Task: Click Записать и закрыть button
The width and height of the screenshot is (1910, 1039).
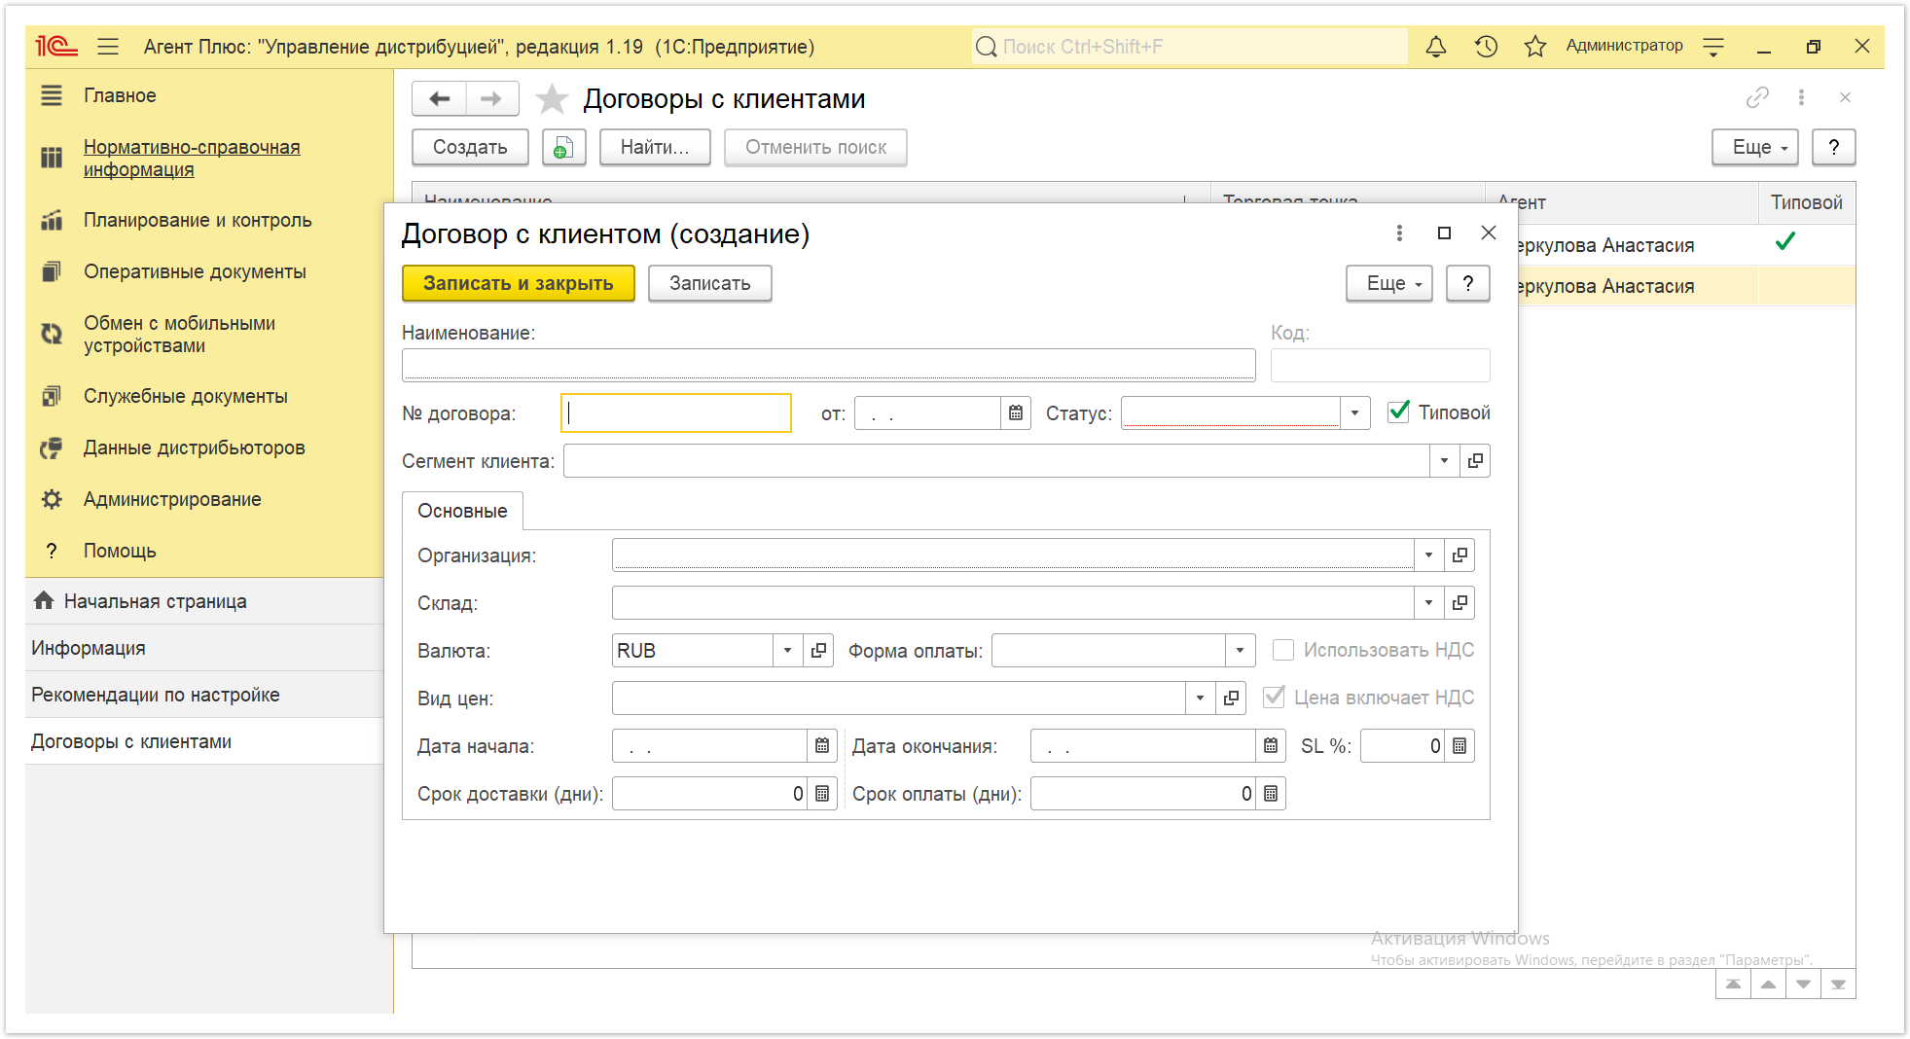Action: (x=519, y=283)
